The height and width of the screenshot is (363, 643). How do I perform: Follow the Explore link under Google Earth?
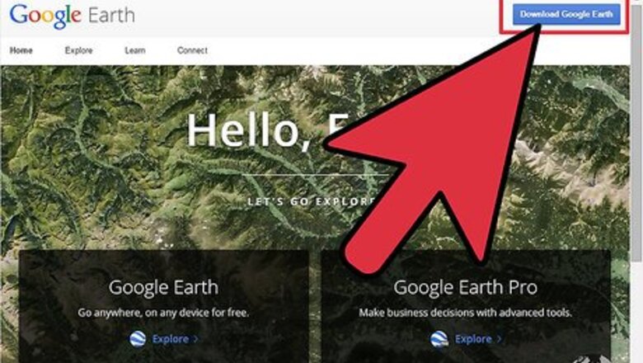coord(171,339)
